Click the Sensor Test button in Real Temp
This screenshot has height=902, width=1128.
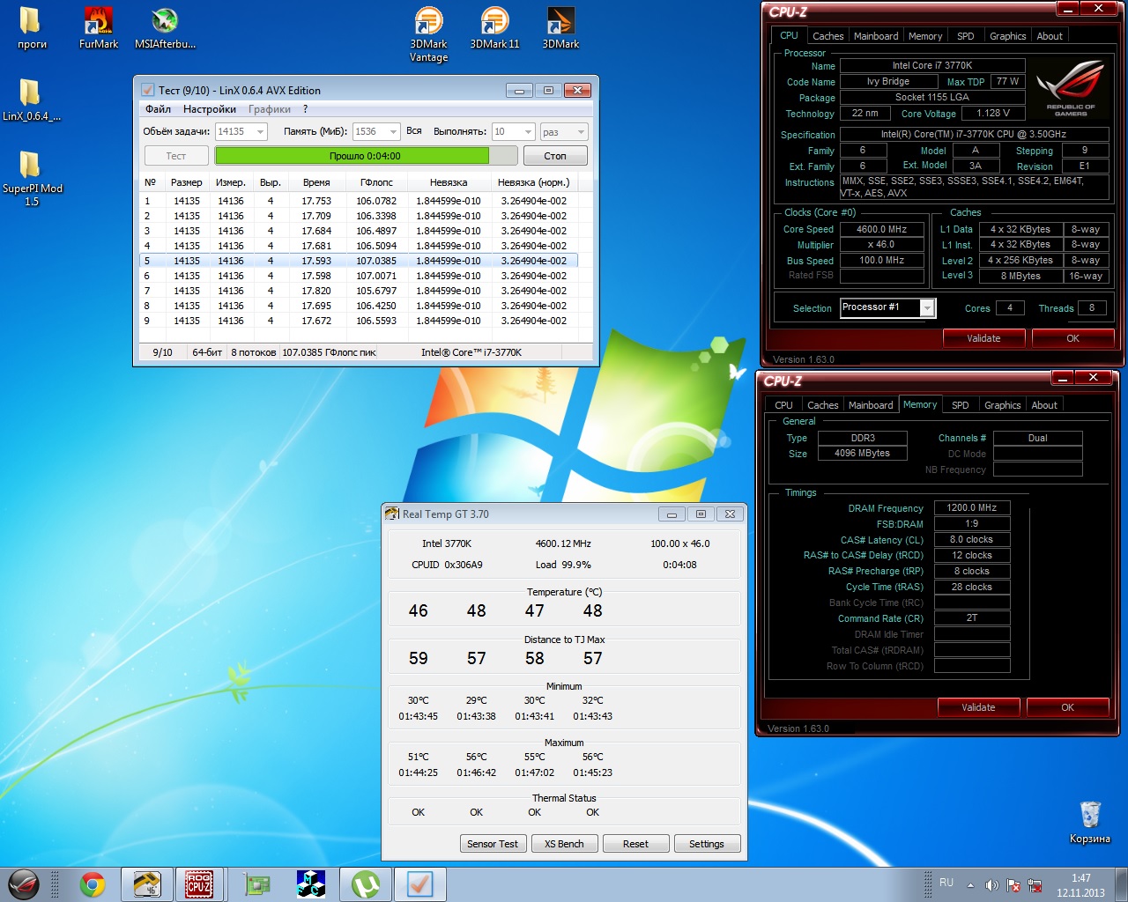click(x=493, y=844)
